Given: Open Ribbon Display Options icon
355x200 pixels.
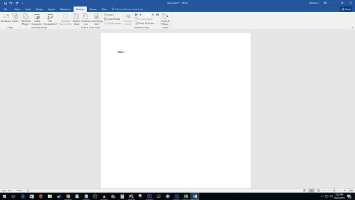Looking at the screenshot, I should point(325,3).
